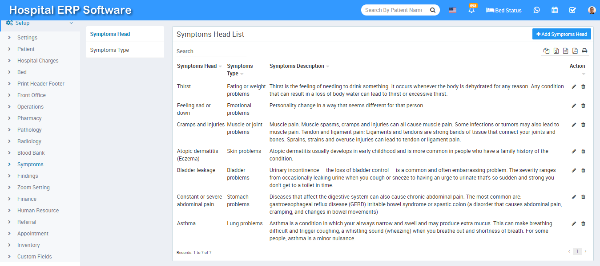Open the notifications bell
The height and width of the screenshot is (266, 600).
[x=471, y=10]
